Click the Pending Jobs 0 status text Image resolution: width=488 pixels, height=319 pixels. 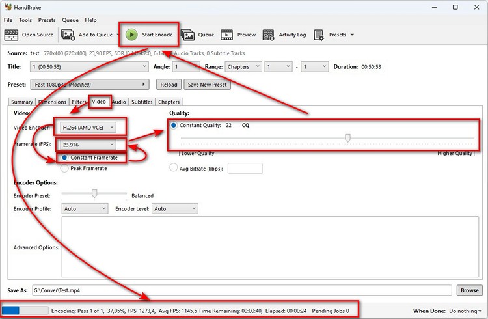tap(331, 311)
